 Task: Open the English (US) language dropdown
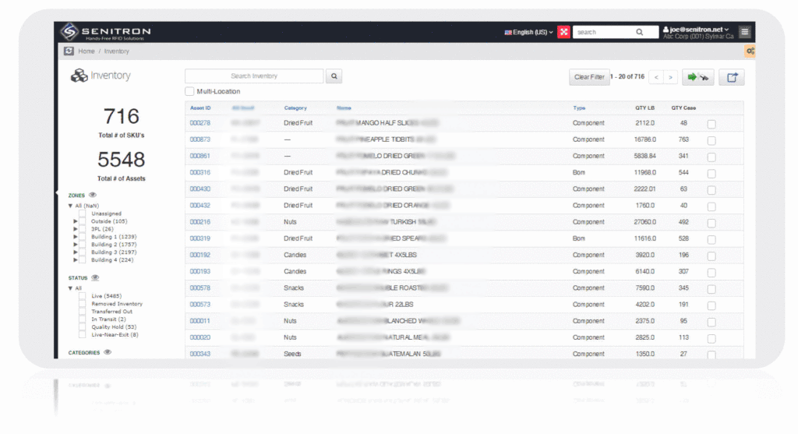coord(529,32)
